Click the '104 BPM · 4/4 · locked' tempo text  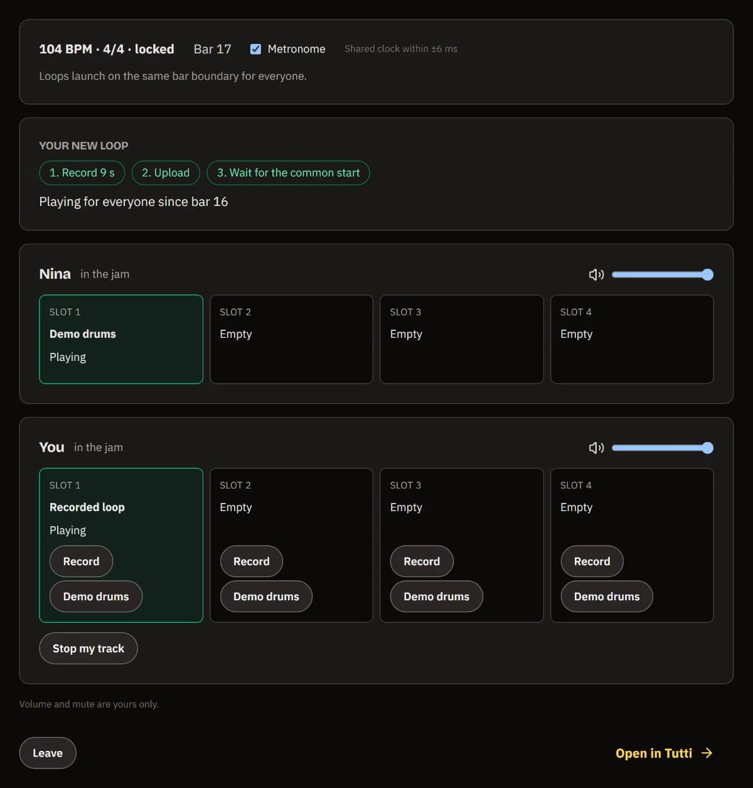pos(107,49)
